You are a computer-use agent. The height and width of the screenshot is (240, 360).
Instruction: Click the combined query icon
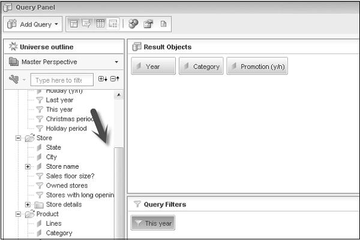tap(133, 24)
